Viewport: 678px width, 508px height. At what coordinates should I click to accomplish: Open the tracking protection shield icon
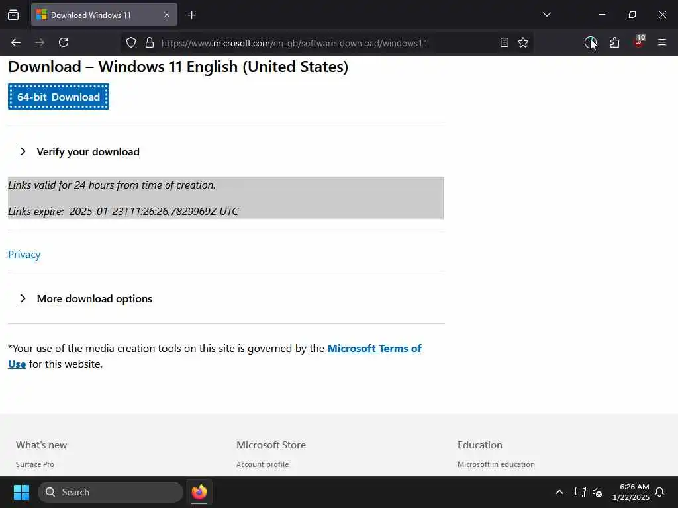131,43
